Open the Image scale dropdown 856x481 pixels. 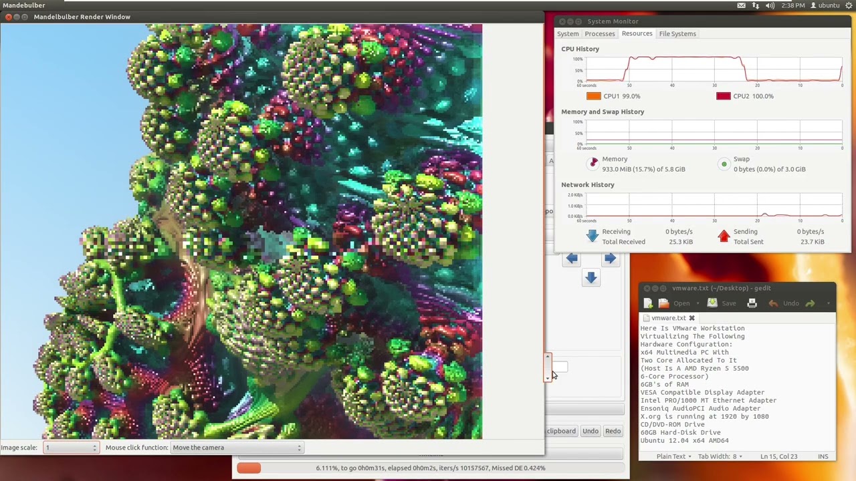tap(71, 448)
